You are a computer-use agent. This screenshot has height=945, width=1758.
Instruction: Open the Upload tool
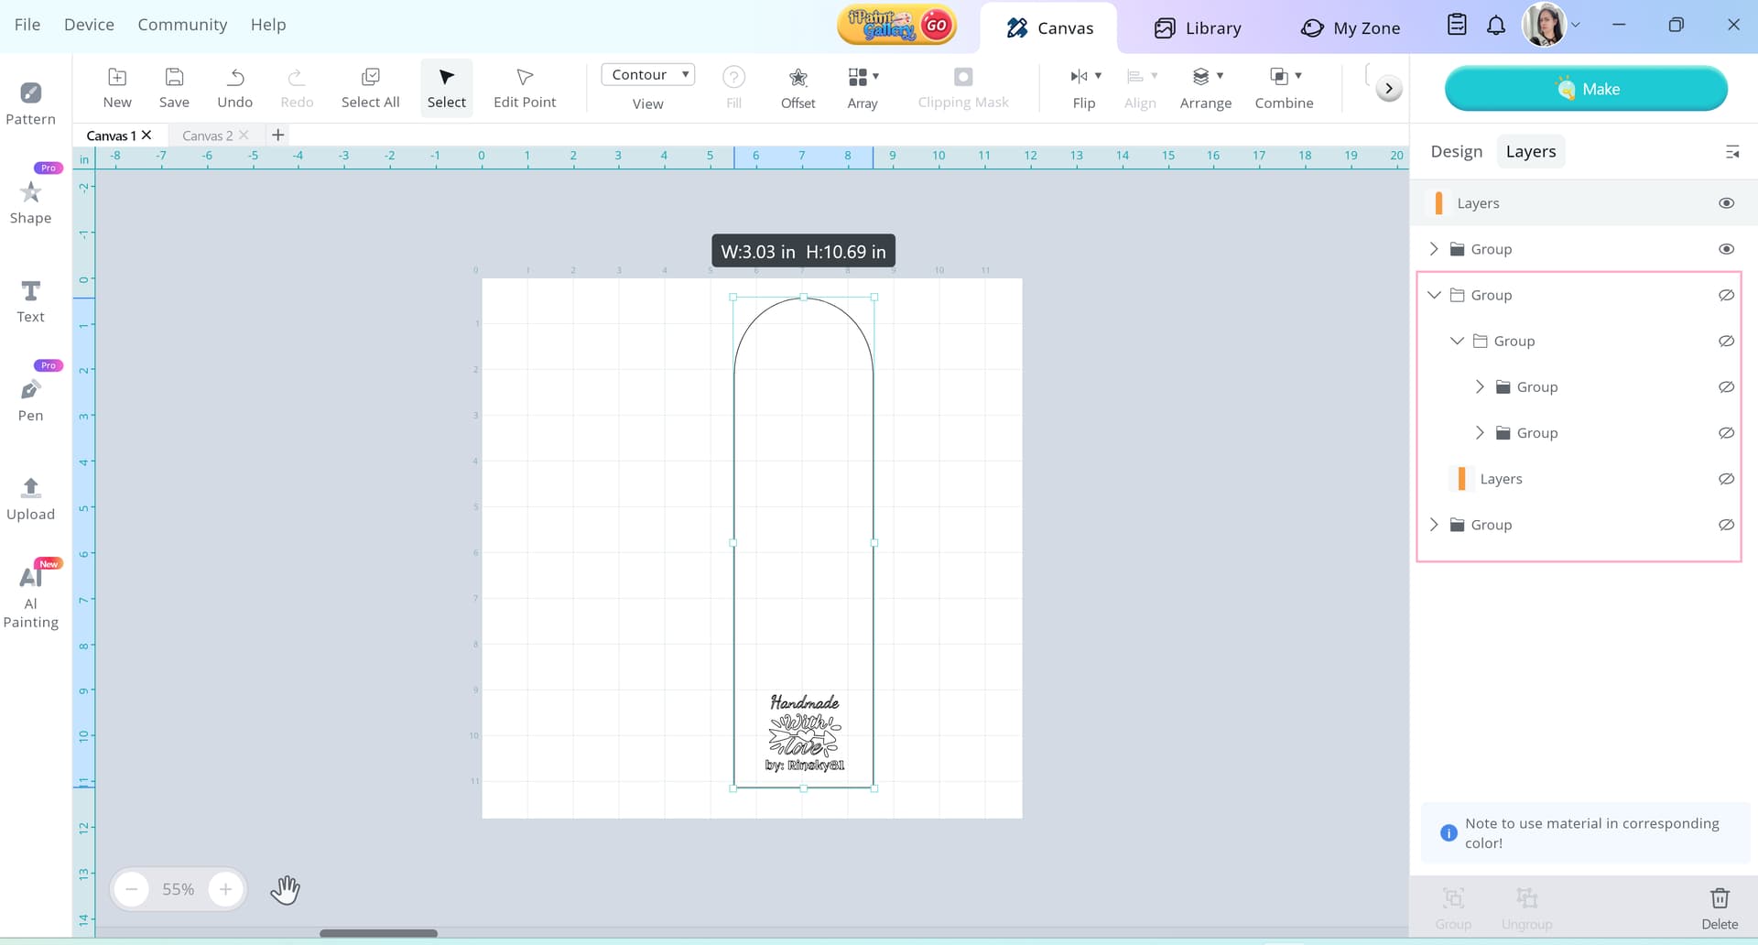[30, 499]
